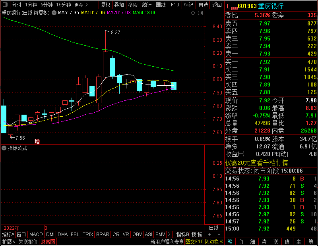Open 新用户福利专享 link

click(x=167, y=242)
